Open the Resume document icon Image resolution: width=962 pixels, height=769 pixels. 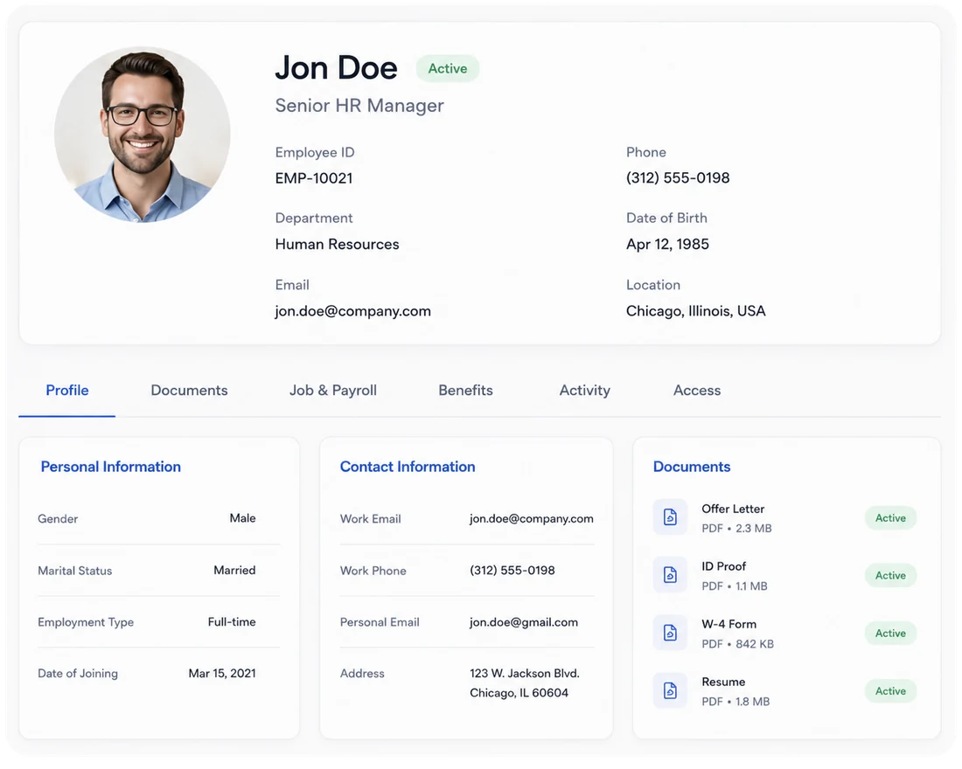click(670, 690)
